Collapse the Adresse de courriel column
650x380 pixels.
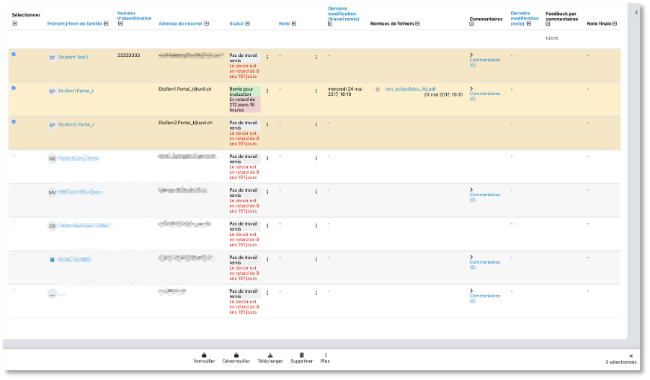coord(206,24)
